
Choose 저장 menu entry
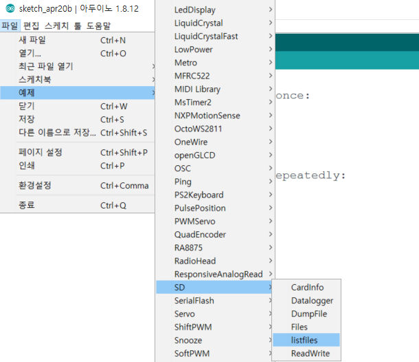pyautogui.click(x=78, y=119)
